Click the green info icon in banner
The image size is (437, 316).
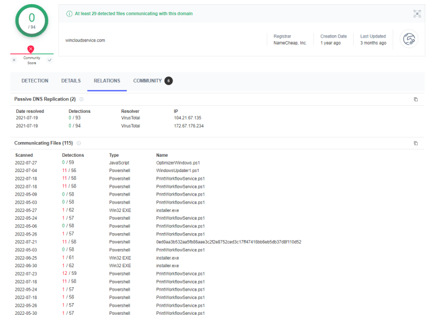tap(69, 14)
